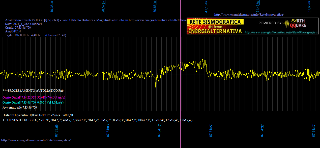Select the 'Data: 2025_4_26A Grafico:1' line
This screenshot has height=148, width=320.
[x=23, y=24]
